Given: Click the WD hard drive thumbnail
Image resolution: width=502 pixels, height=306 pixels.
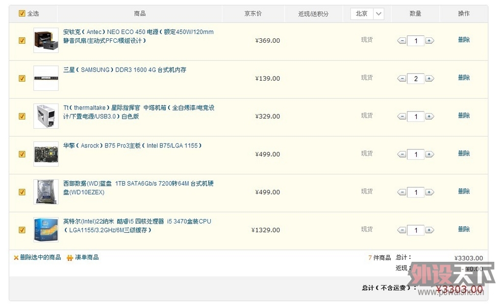Looking at the screenshot, I should point(46,192).
